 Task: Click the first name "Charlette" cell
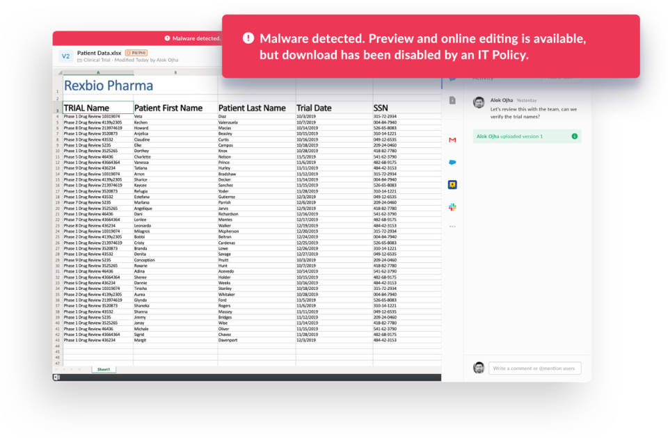pos(175,156)
